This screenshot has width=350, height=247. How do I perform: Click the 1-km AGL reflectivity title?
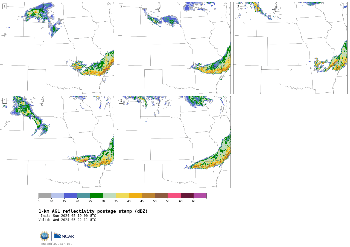(x=93, y=211)
